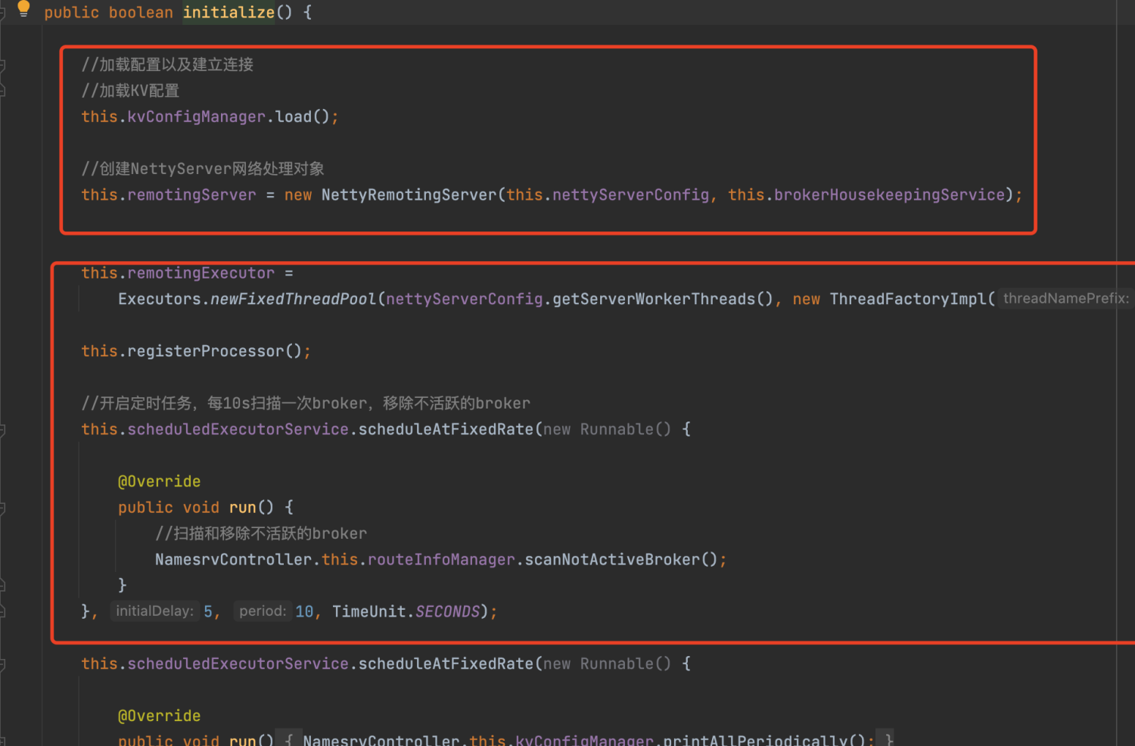The width and height of the screenshot is (1135, 746).
Task: Click the comment '//扫描和移除不活跃的broker'
Action: coord(261,533)
